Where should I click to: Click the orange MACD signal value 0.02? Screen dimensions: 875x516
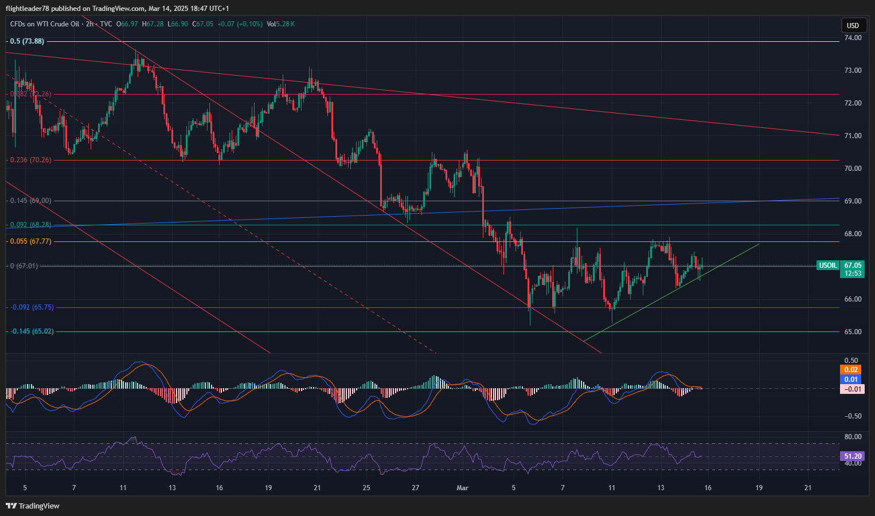click(851, 370)
